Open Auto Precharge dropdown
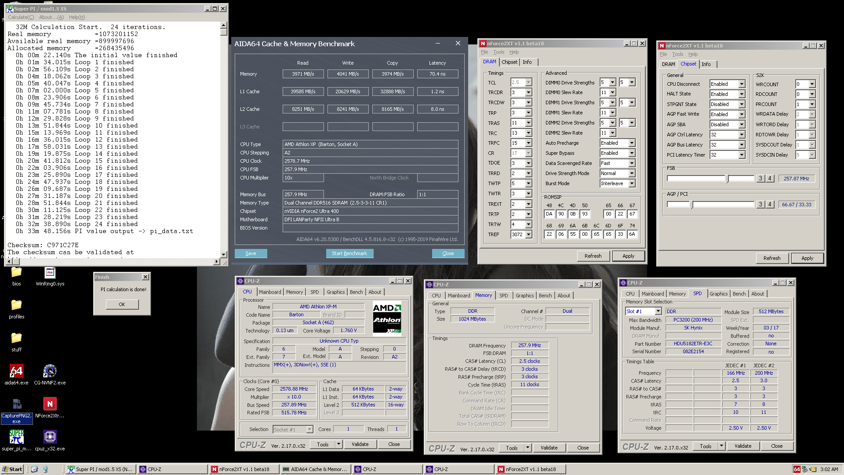 [632, 143]
